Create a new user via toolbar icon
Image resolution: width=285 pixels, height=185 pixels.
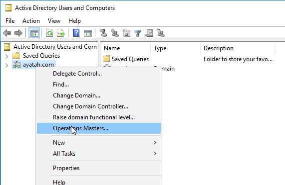(103, 33)
